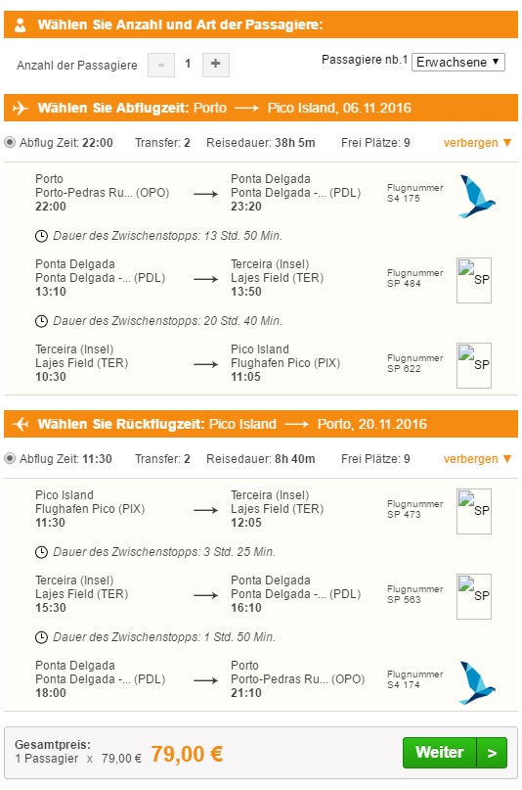Collapse return flight details via verbergen

pyautogui.click(x=477, y=459)
